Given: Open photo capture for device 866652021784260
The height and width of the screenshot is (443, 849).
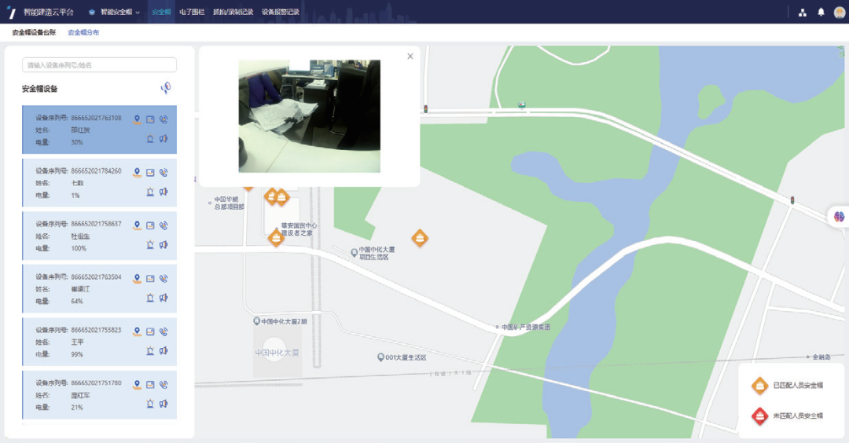Looking at the screenshot, I should [150, 173].
